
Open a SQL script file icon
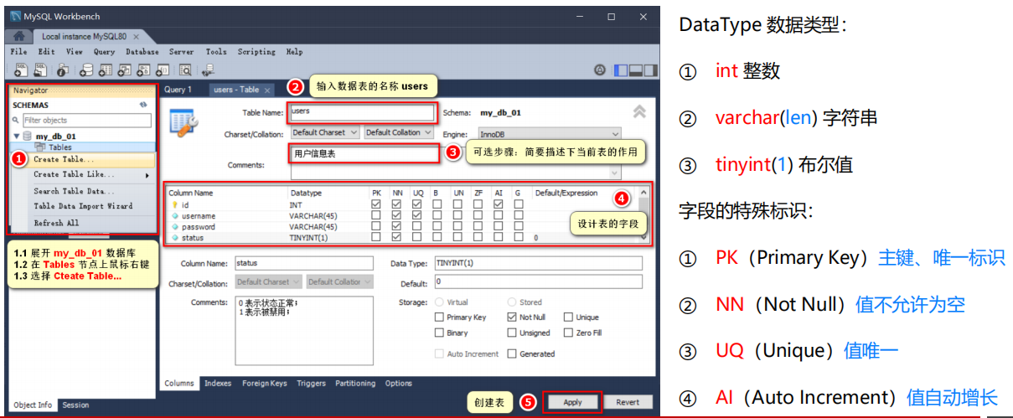(x=40, y=70)
